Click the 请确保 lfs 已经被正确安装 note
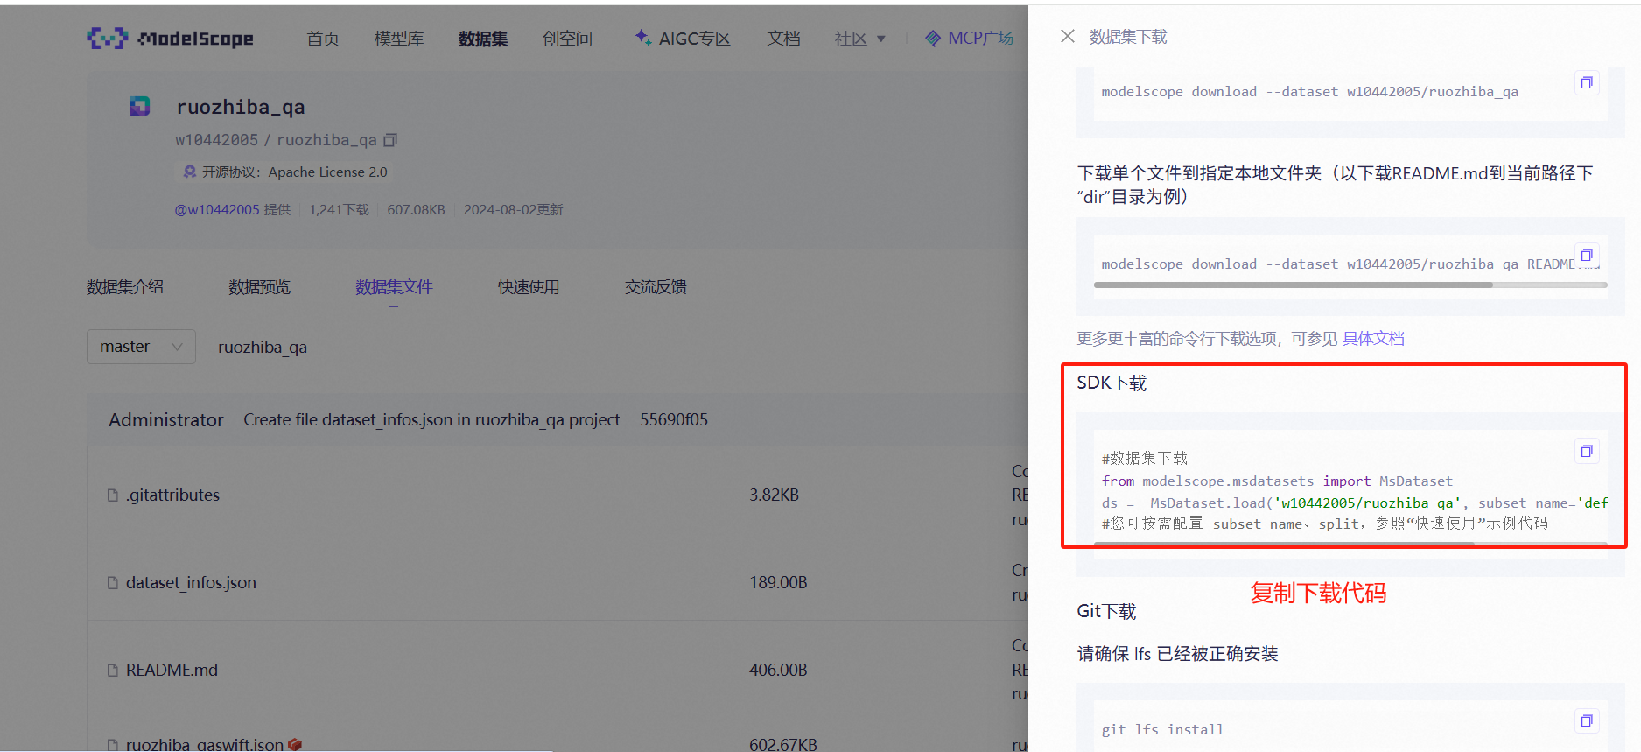 (x=1177, y=654)
